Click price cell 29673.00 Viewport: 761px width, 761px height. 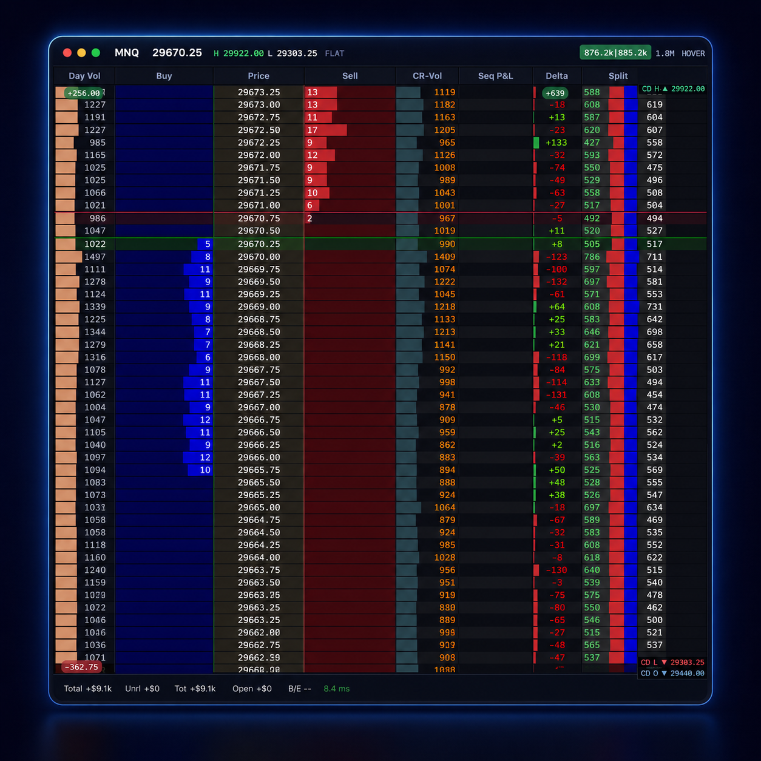[x=259, y=104]
